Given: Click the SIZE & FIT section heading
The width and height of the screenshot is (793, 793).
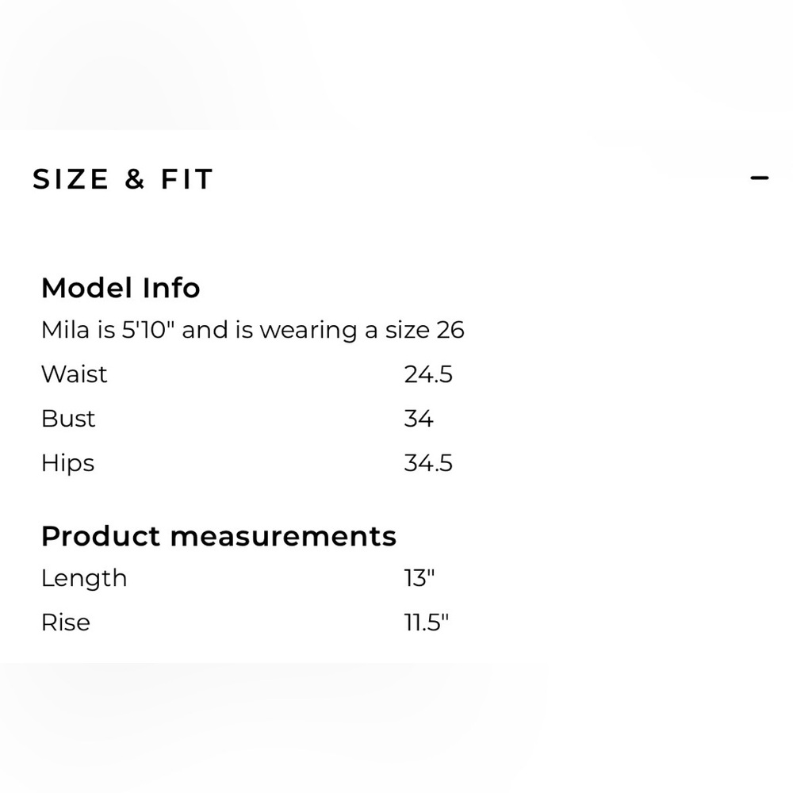Looking at the screenshot, I should (x=123, y=179).
